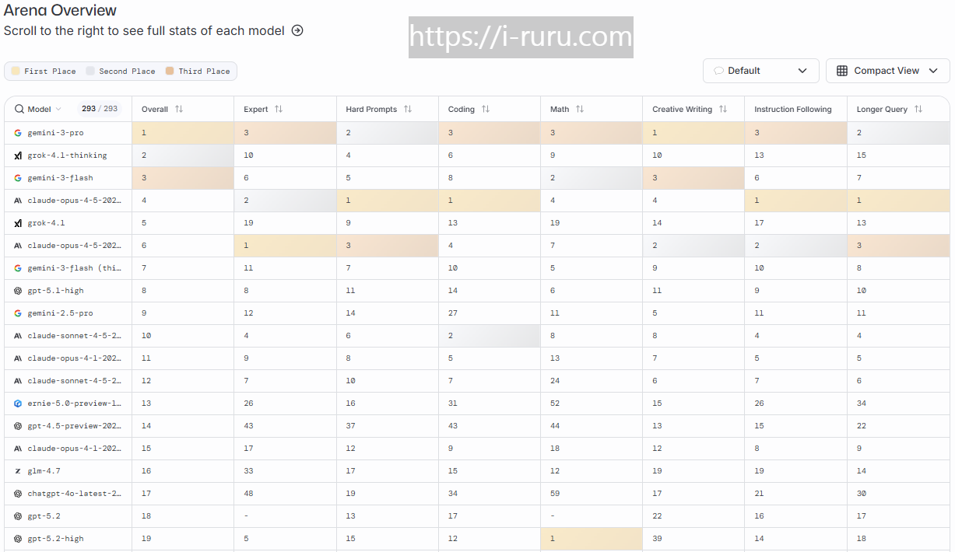Open the gpt-5.2 model name
955x552 pixels.
(x=44, y=516)
